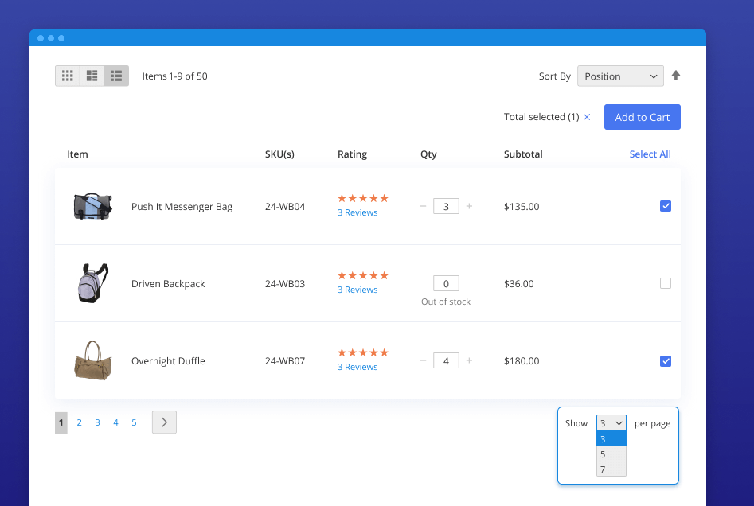
Task: Open the Sort By Position dropdown
Action: 620,76
